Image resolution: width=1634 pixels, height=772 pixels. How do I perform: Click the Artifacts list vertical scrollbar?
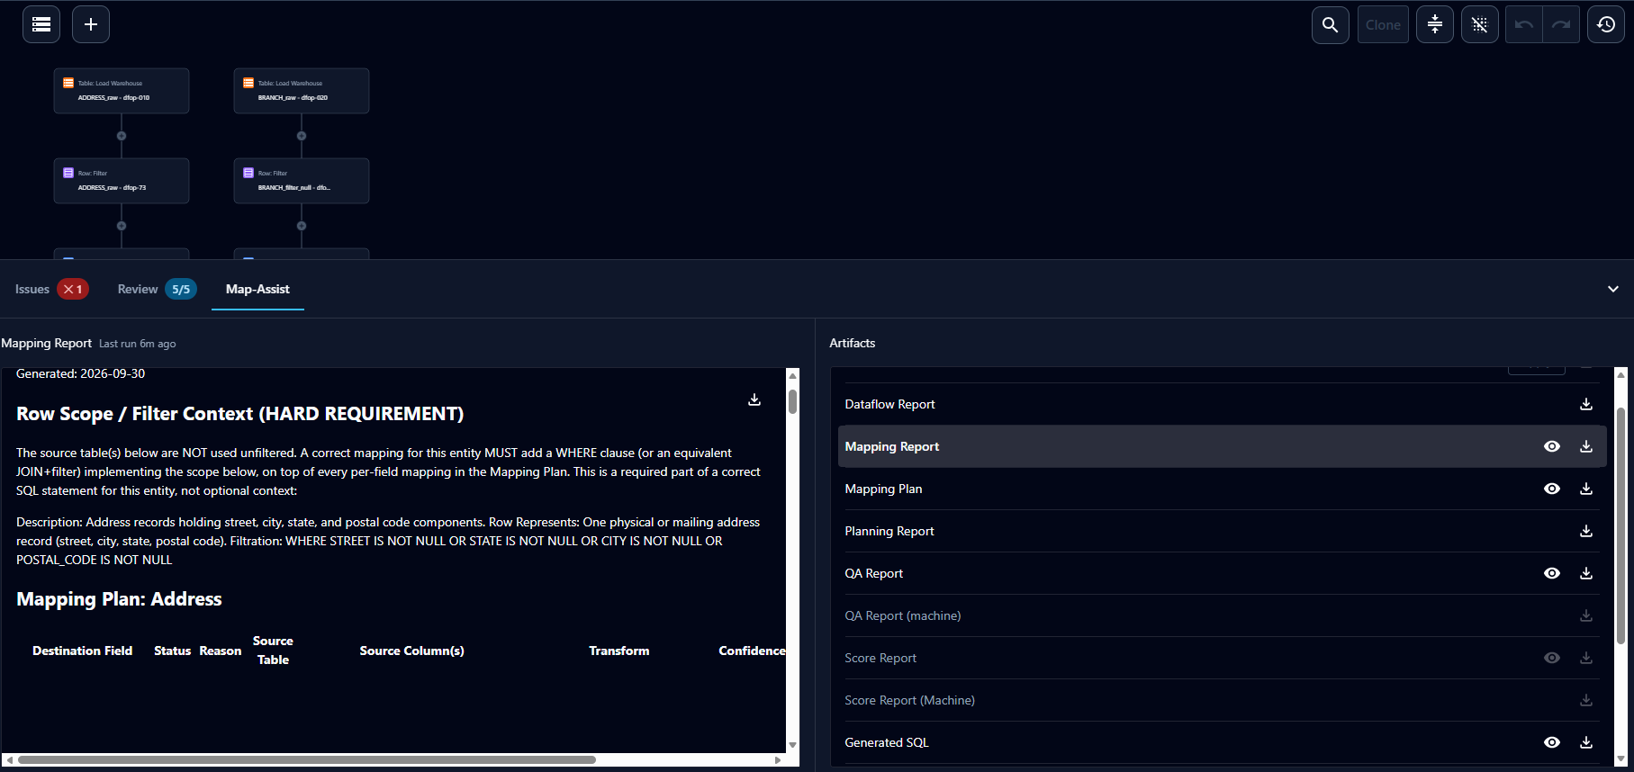point(1620,526)
